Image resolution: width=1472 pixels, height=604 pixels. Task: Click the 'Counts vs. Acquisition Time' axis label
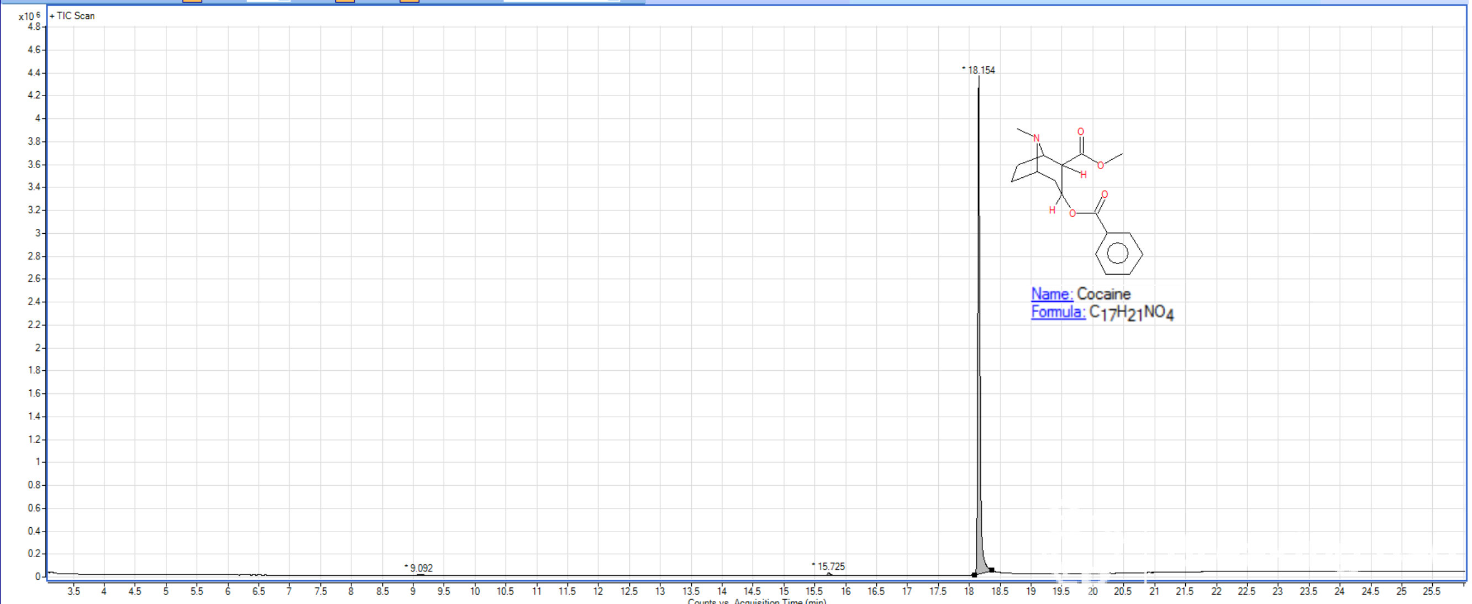click(756, 601)
